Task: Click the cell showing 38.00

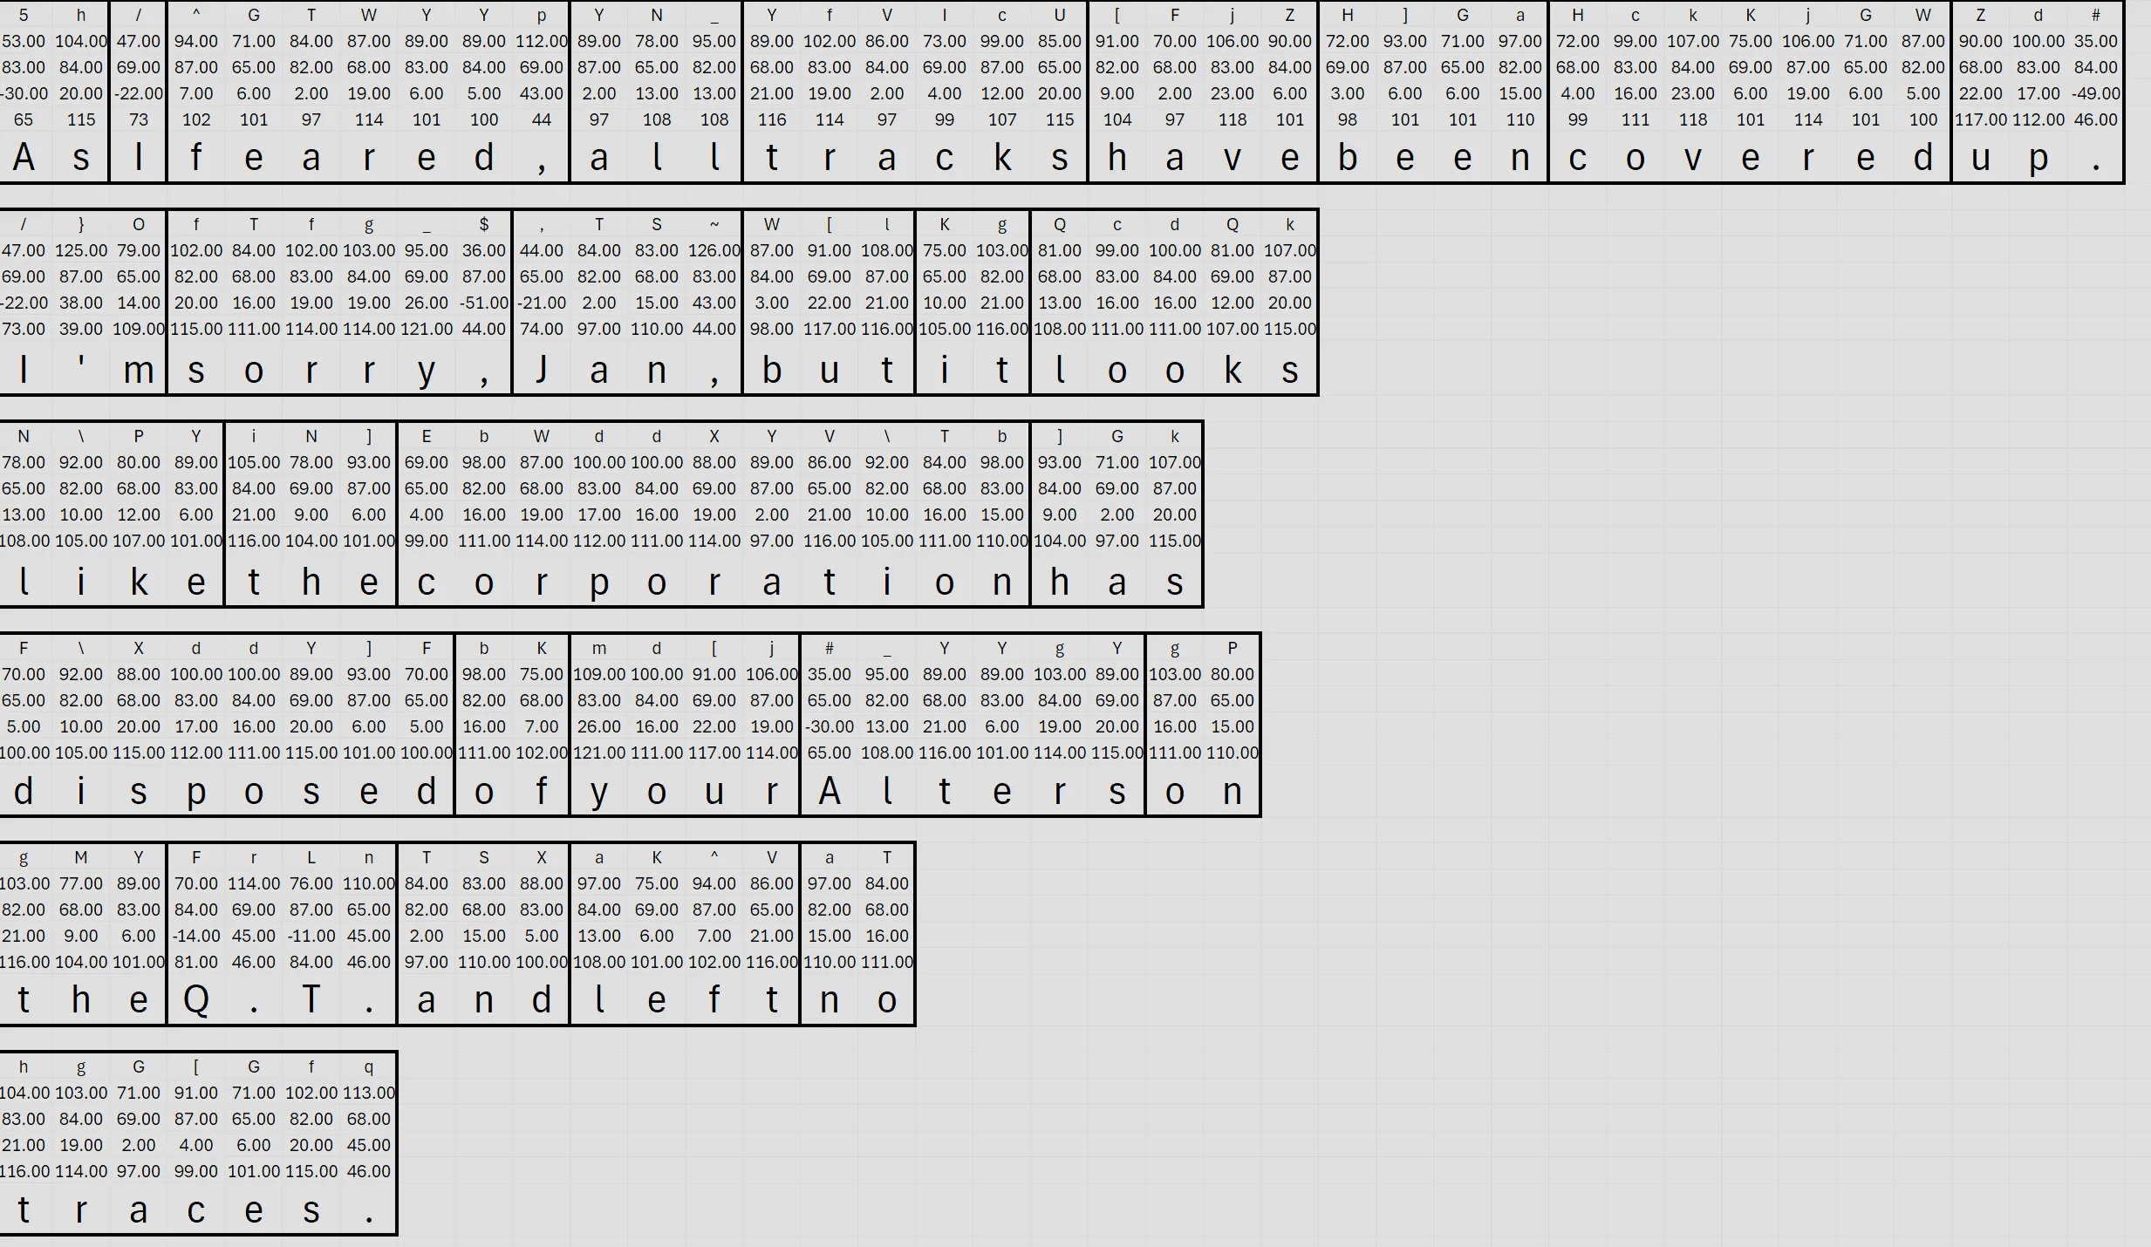Action: (81, 303)
